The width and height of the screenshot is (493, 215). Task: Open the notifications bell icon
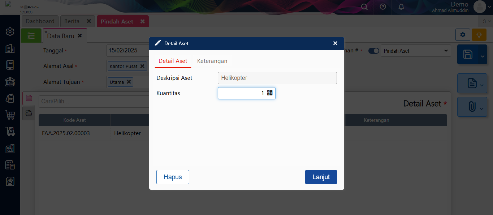click(401, 7)
